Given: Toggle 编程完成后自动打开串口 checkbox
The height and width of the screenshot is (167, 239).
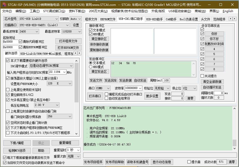Looking at the screenshot, I should click(x=106, y=94).
